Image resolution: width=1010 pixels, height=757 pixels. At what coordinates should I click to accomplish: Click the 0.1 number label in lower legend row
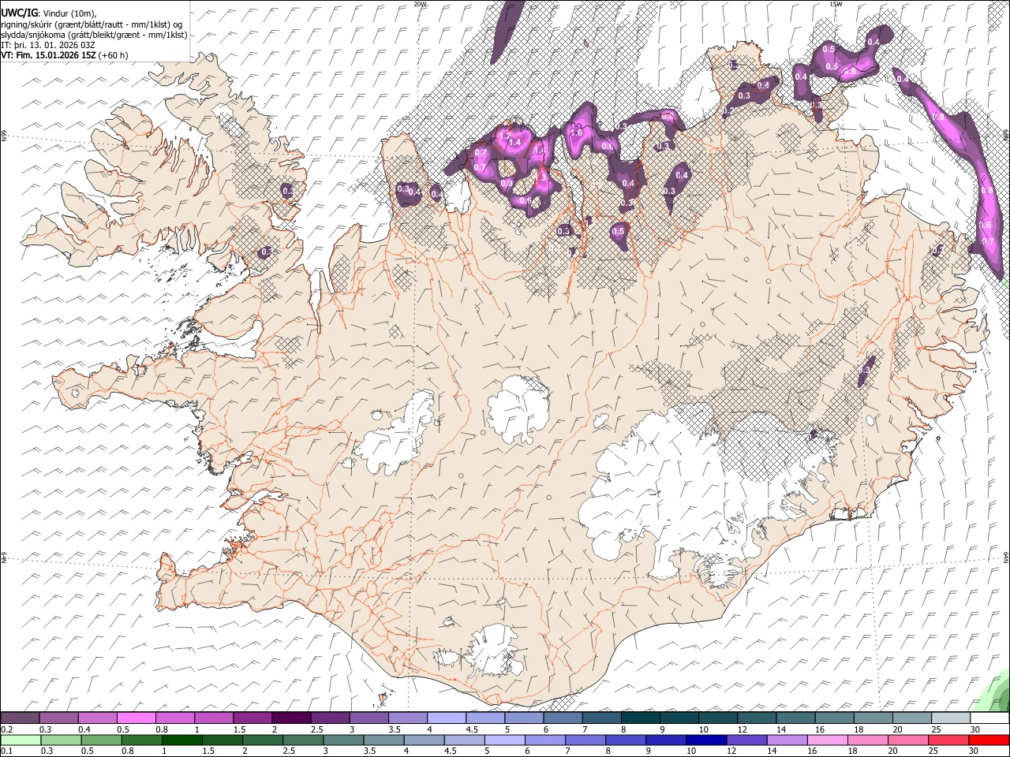pos(7,751)
